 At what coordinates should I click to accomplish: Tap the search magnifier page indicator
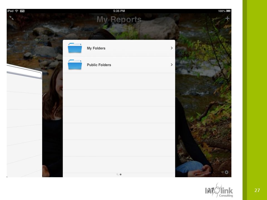point(117,174)
